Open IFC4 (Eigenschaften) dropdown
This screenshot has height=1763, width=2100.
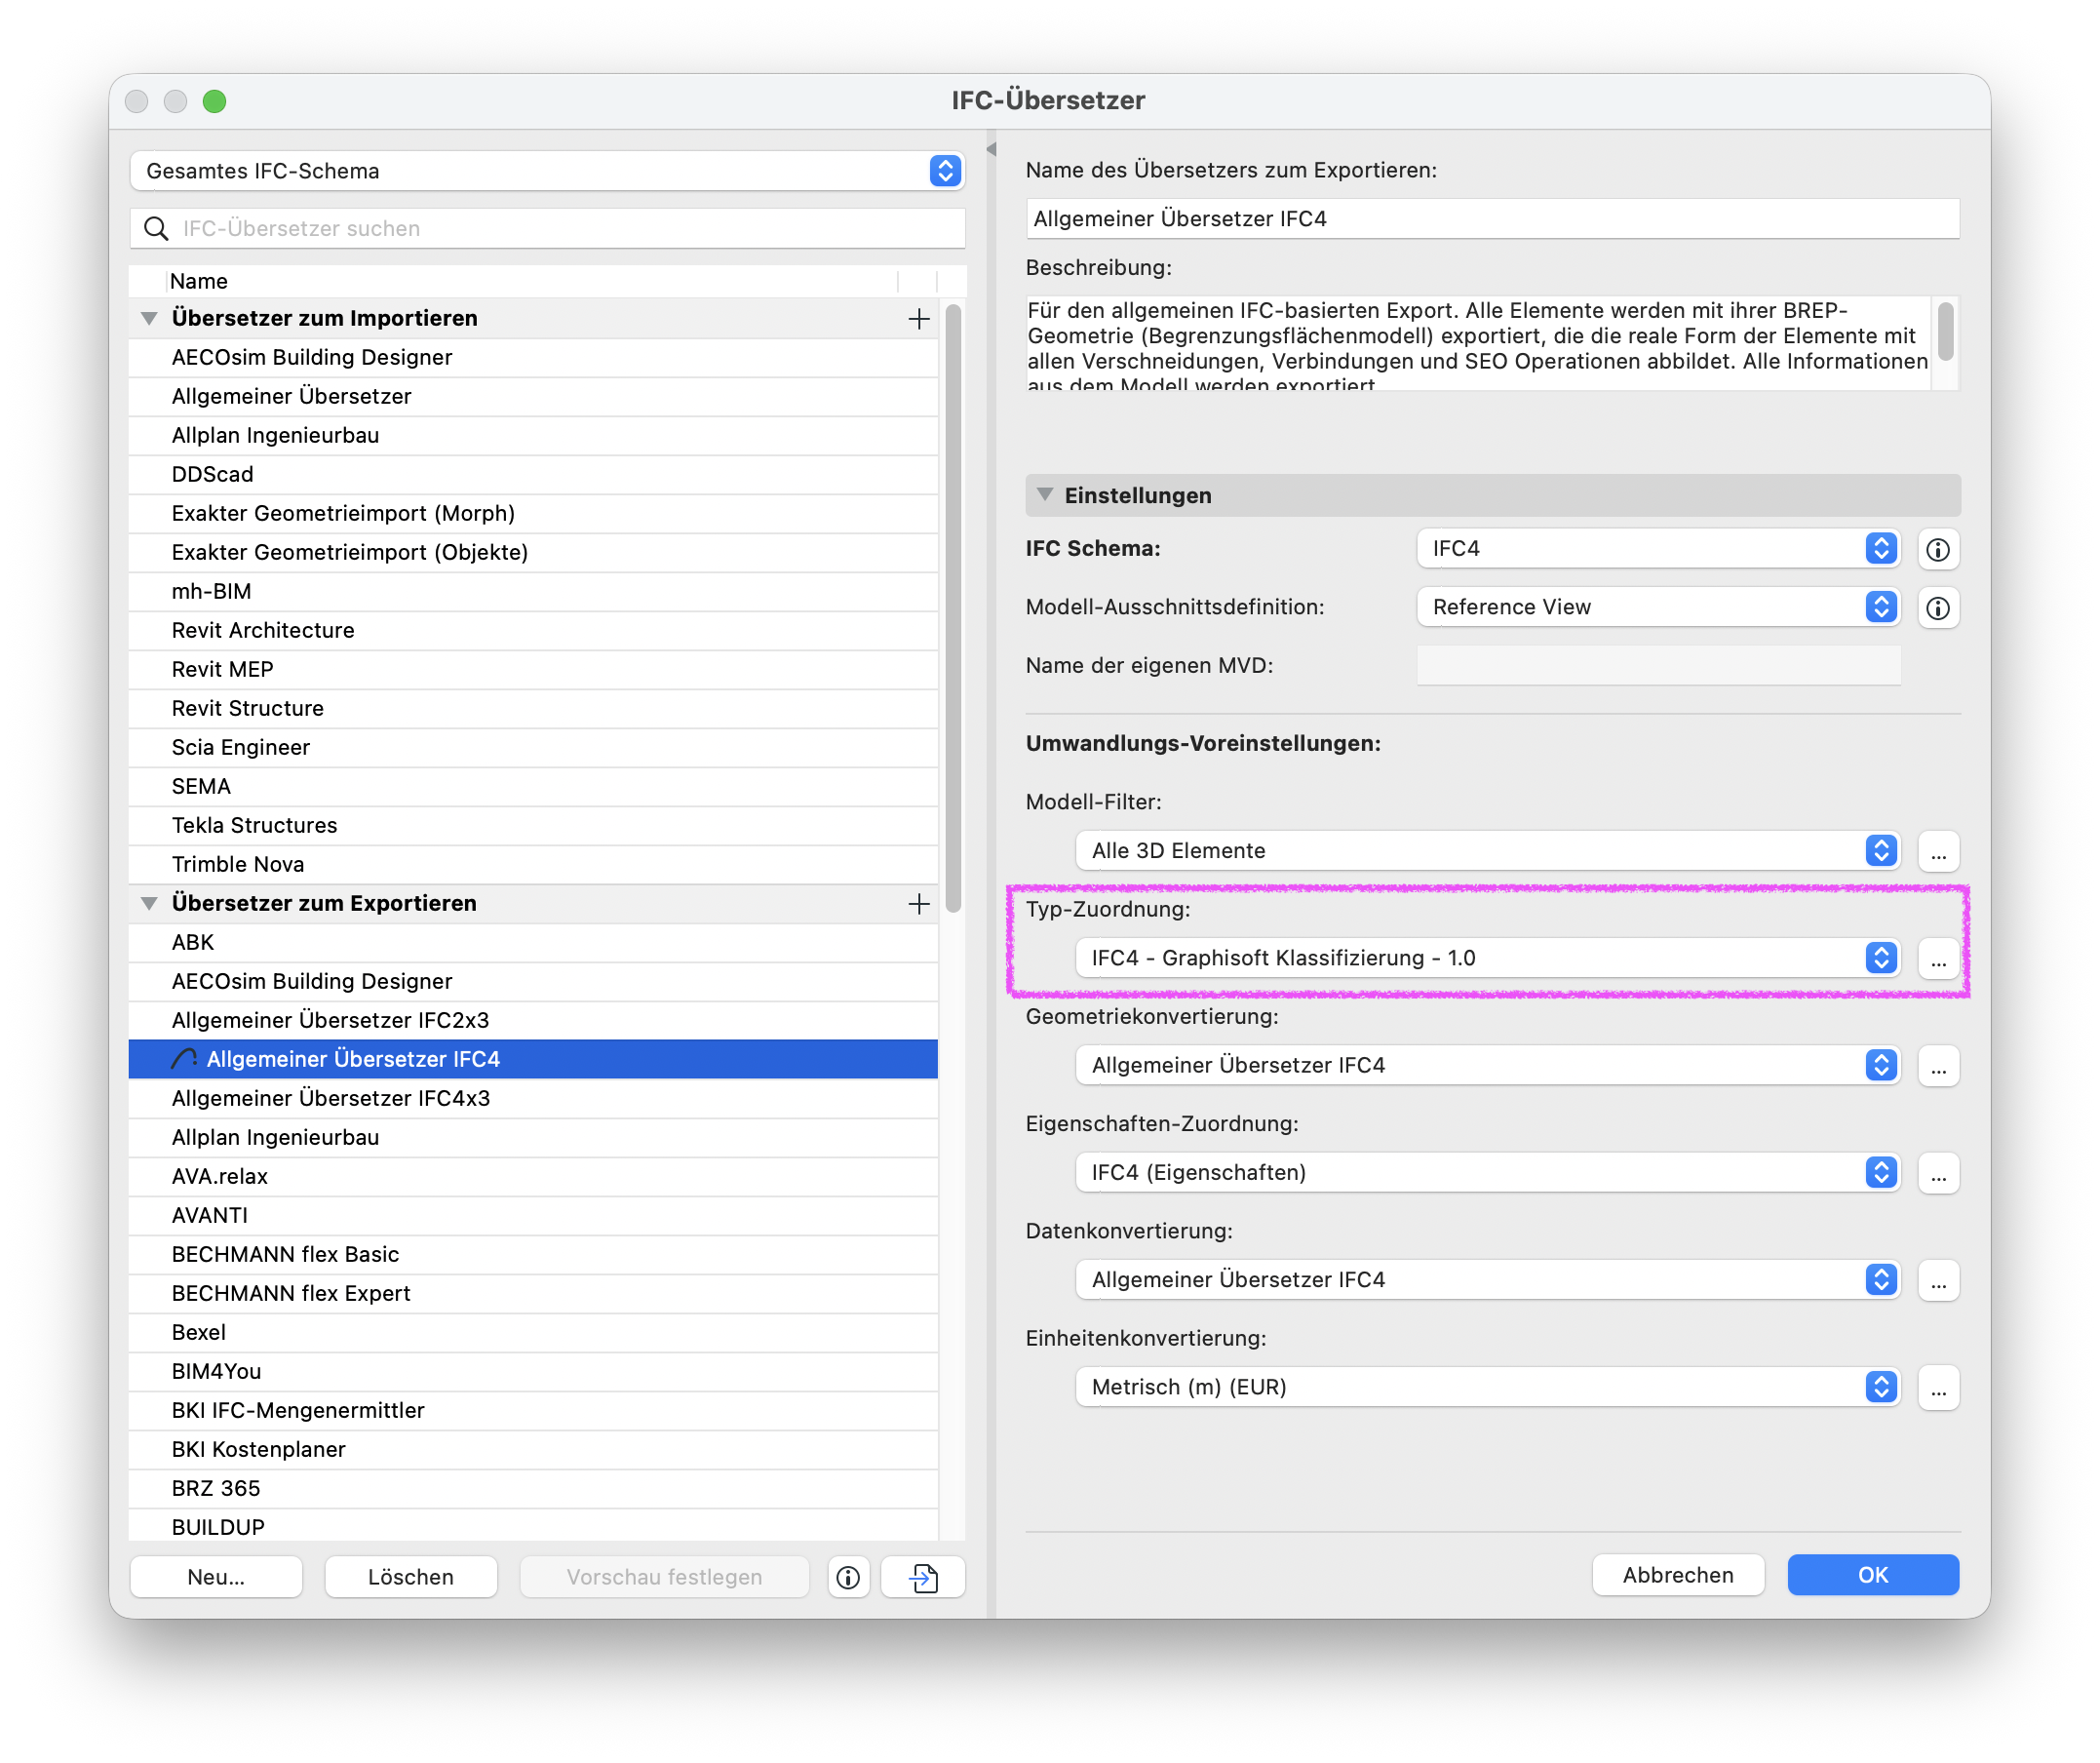pyautogui.click(x=1487, y=1173)
